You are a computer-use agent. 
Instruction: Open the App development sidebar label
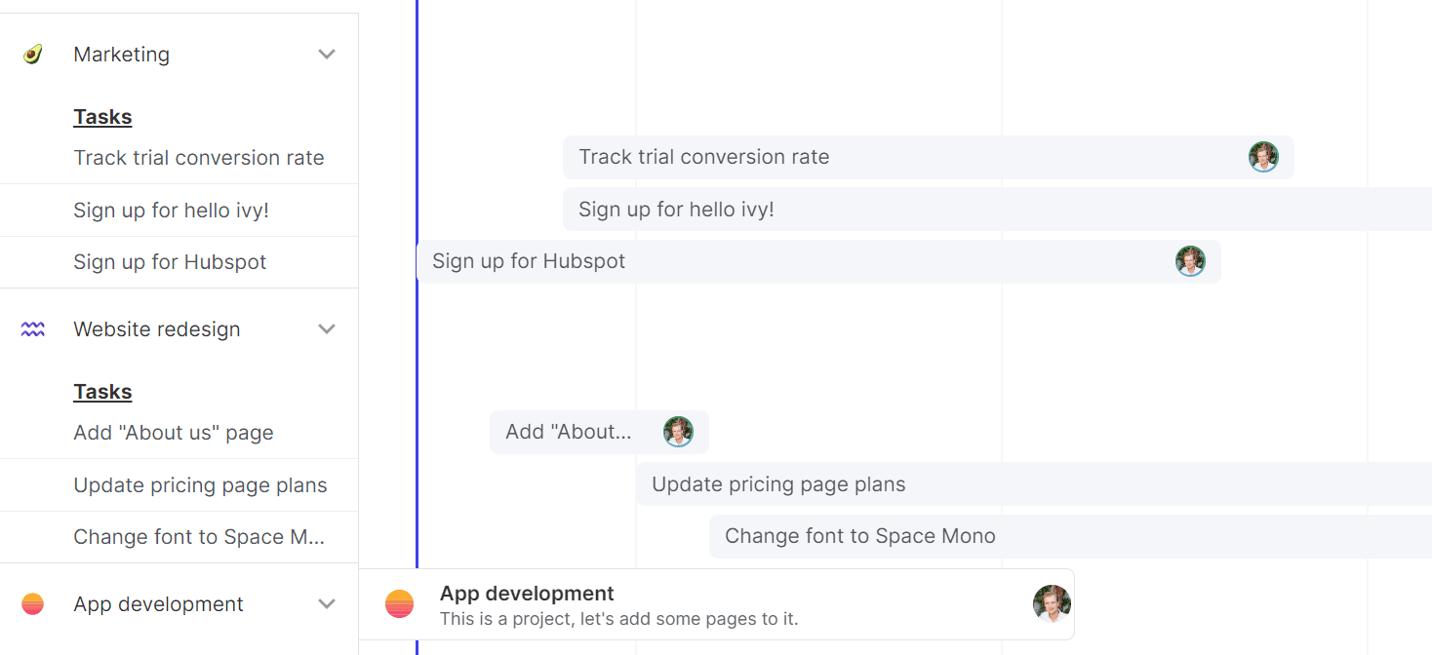(158, 604)
